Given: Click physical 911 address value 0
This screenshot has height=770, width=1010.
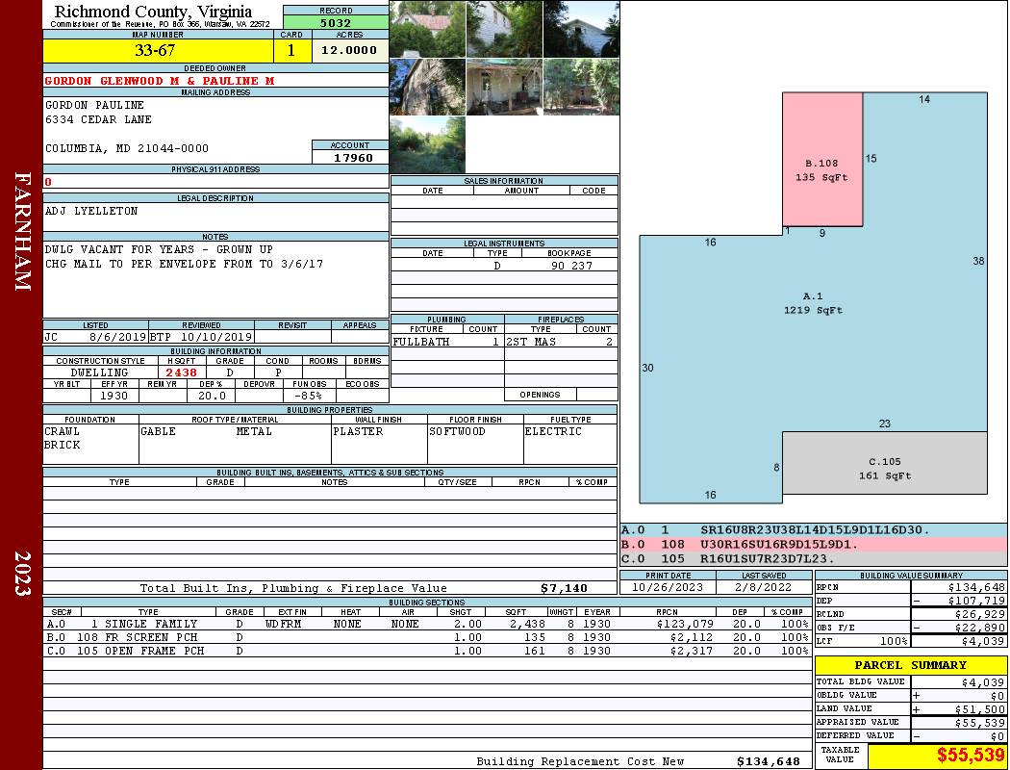Looking at the screenshot, I should 48,182.
